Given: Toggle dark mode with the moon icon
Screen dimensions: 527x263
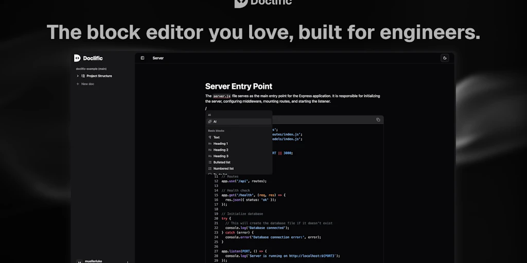Looking at the screenshot, I should (x=445, y=58).
